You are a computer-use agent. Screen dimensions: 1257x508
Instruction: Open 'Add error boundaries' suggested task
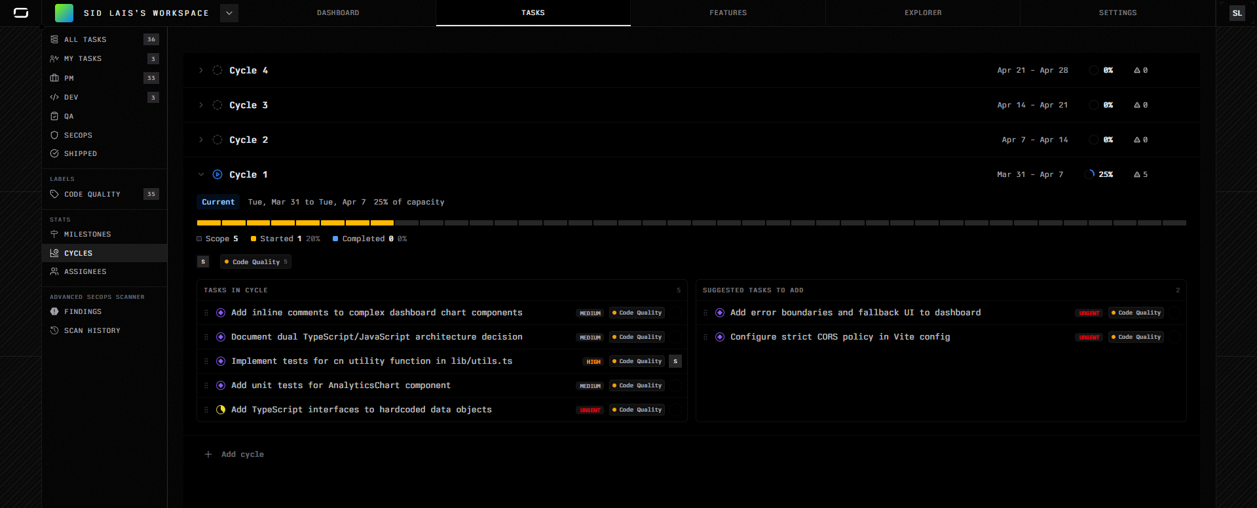pos(855,313)
